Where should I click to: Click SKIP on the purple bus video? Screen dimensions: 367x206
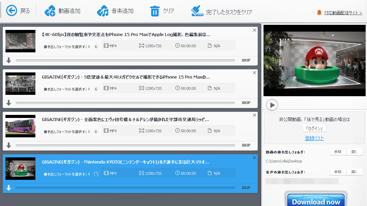(246, 145)
